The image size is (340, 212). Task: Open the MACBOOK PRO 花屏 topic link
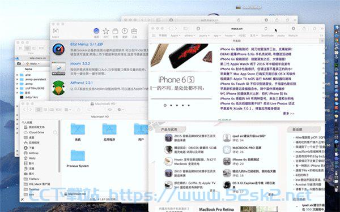246,148
